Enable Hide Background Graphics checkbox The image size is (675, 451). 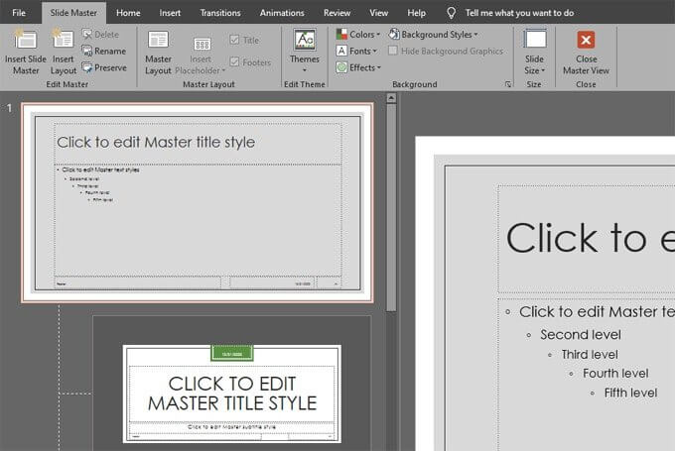coord(394,51)
